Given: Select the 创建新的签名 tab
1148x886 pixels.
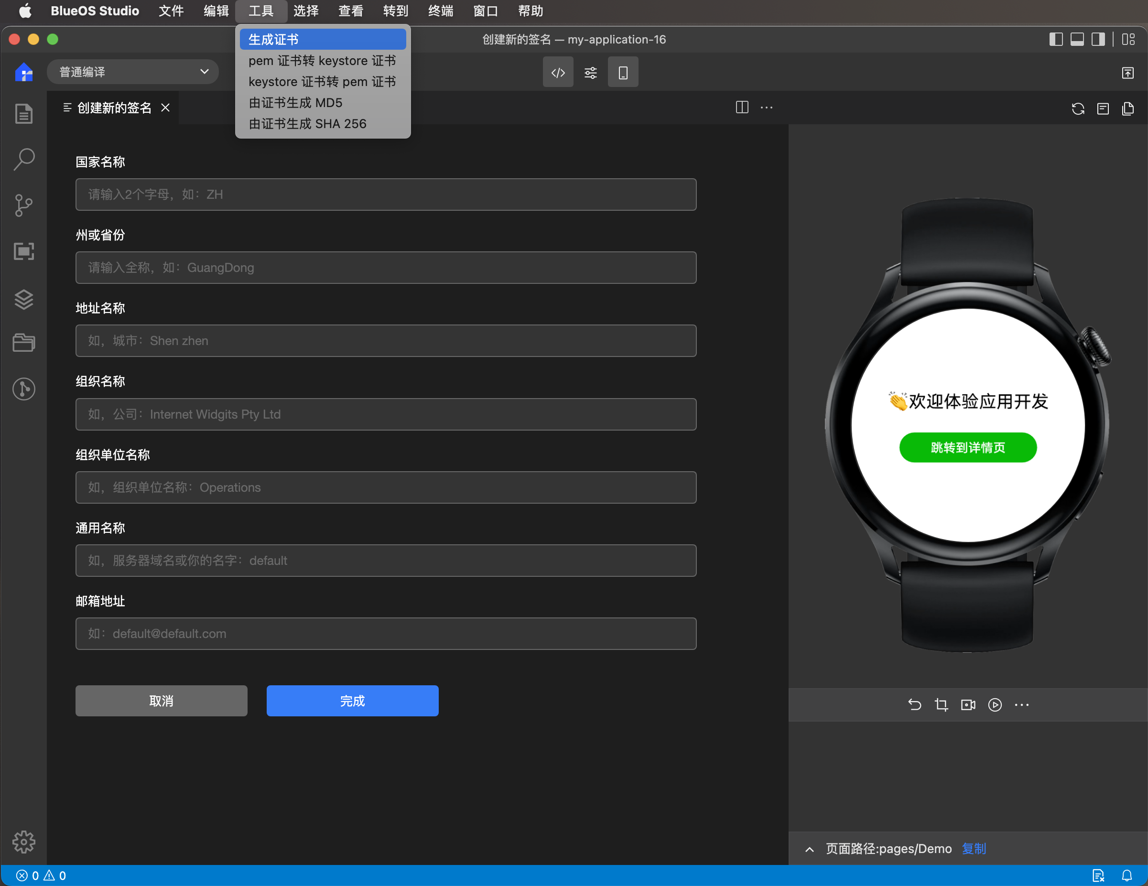Looking at the screenshot, I should [x=114, y=108].
